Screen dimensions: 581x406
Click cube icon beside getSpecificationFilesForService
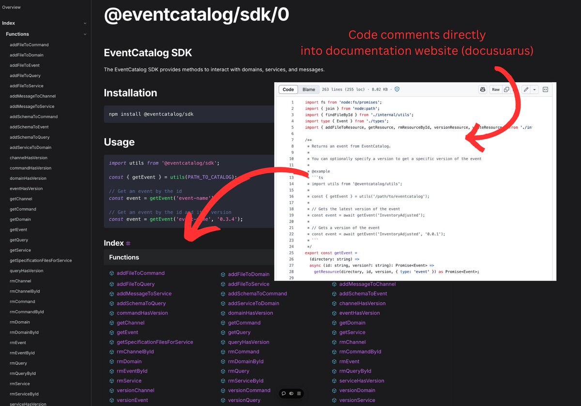click(x=112, y=342)
